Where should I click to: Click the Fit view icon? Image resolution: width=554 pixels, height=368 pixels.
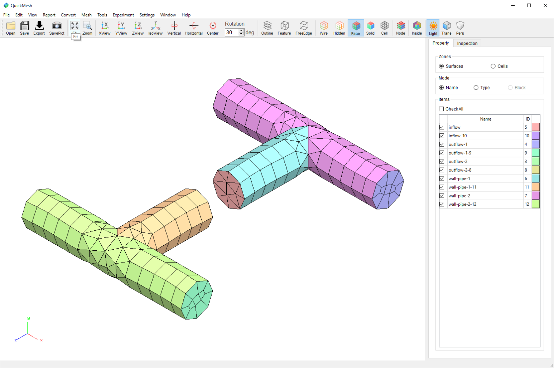pyautogui.click(x=74, y=26)
